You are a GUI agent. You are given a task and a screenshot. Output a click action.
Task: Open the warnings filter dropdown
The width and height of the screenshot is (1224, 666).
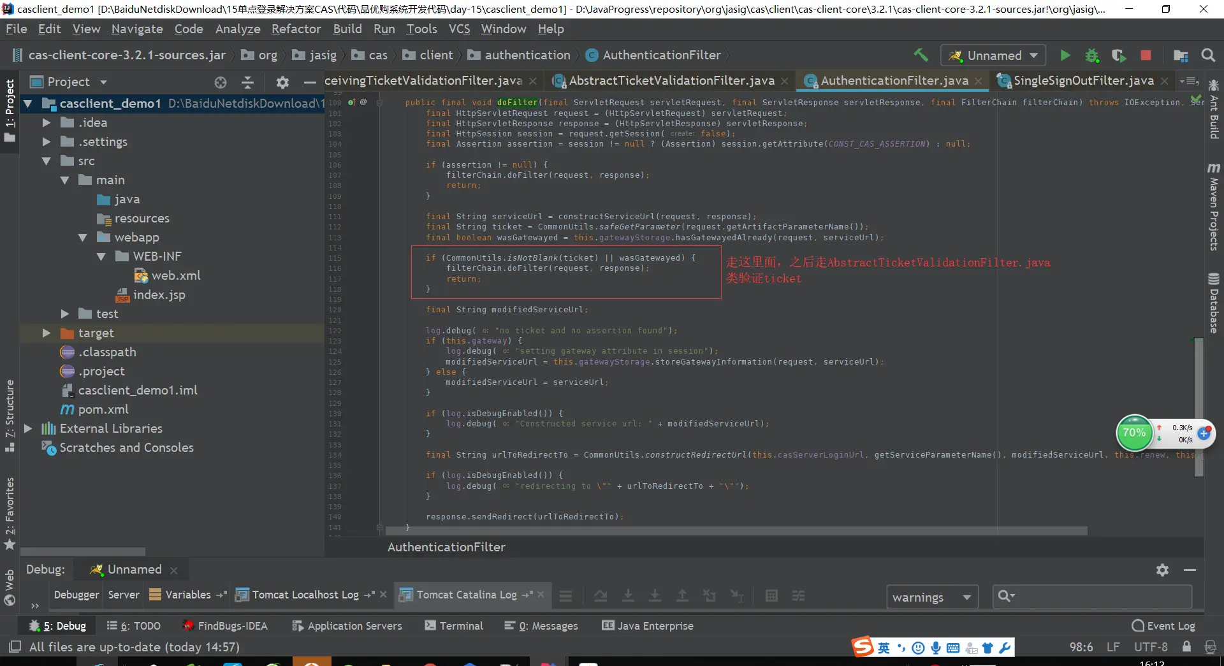tap(931, 597)
